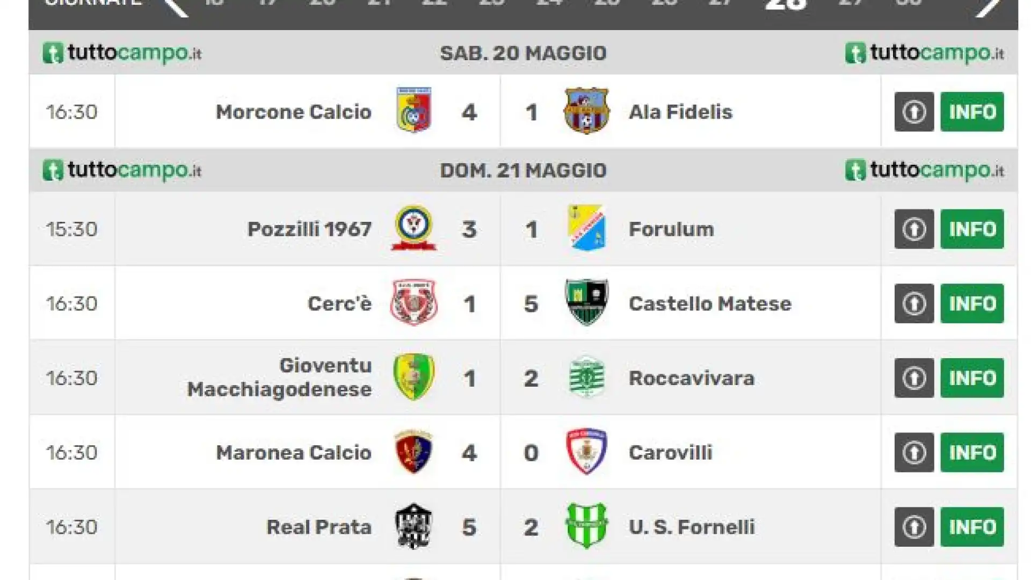
Task: Click arrow icon in Cerc'è vs Castello Matese row
Action: coord(914,303)
